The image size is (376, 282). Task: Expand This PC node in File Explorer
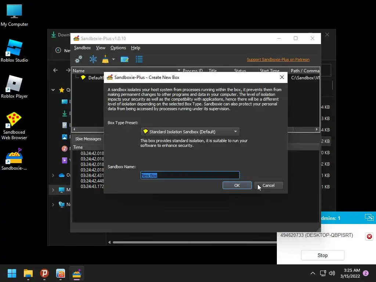point(53,190)
